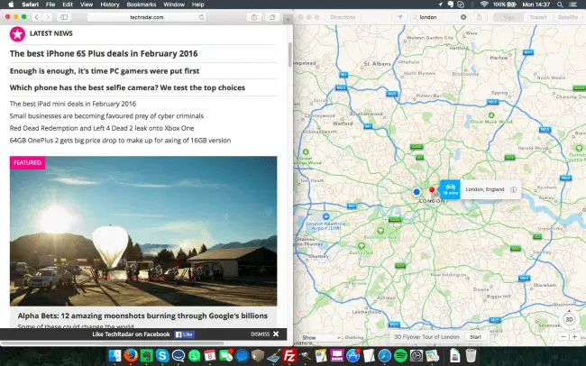Switch to the Transit view tab
586x366 pixels.
(x=538, y=17)
